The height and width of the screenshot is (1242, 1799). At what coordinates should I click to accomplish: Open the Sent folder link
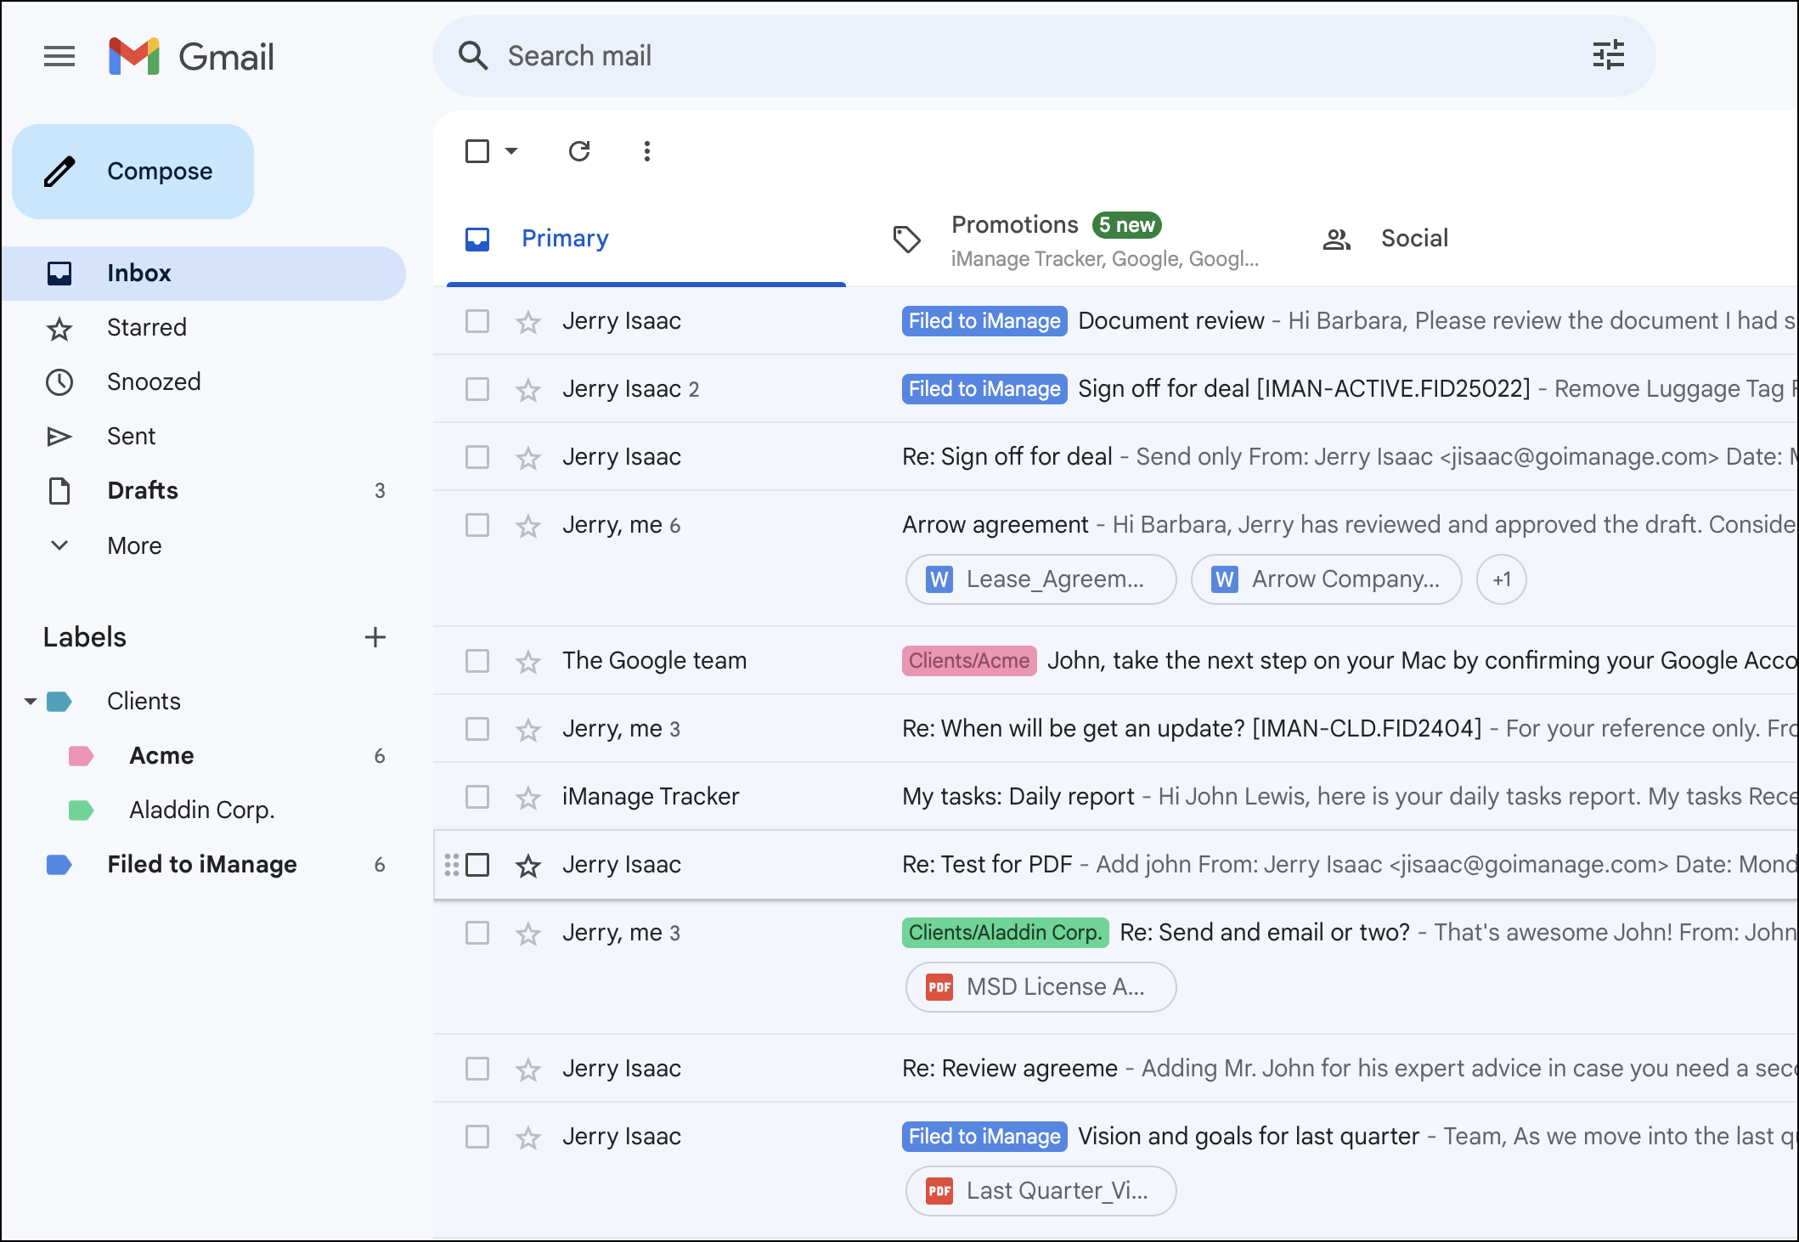[204, 437]
